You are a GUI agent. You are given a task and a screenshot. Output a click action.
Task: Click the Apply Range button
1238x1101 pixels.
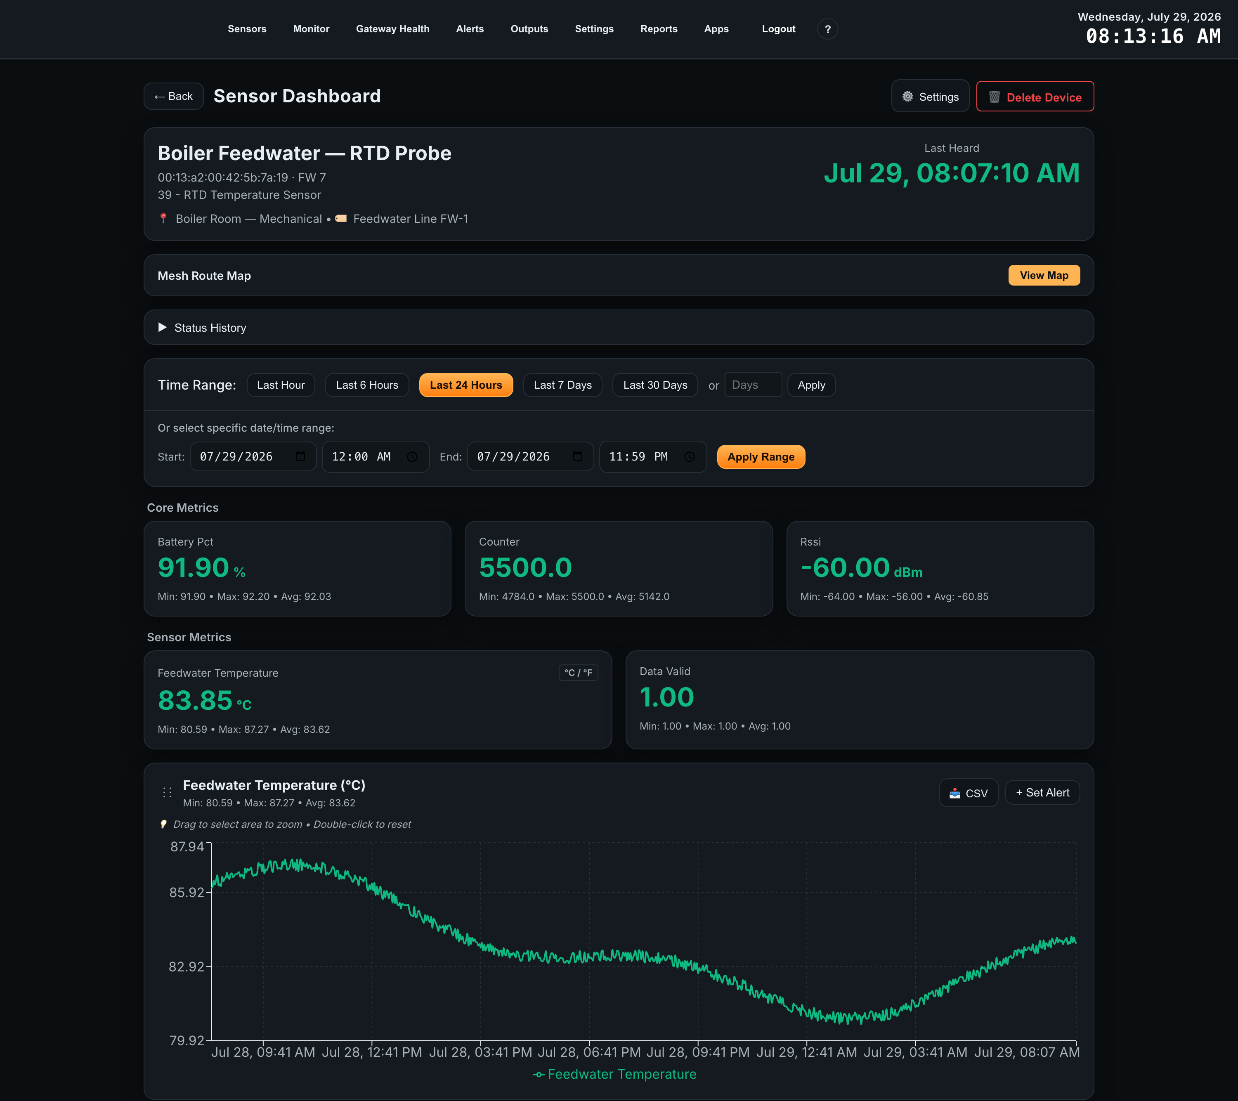click(x=761, y=457)
